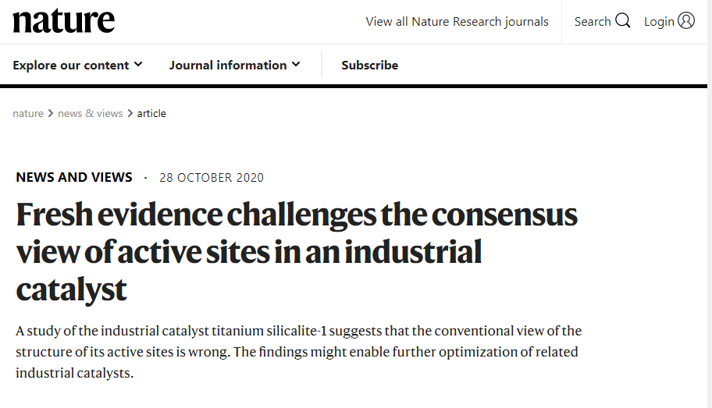
Task: Open the Explore our content menu
Action: point(77,66)
